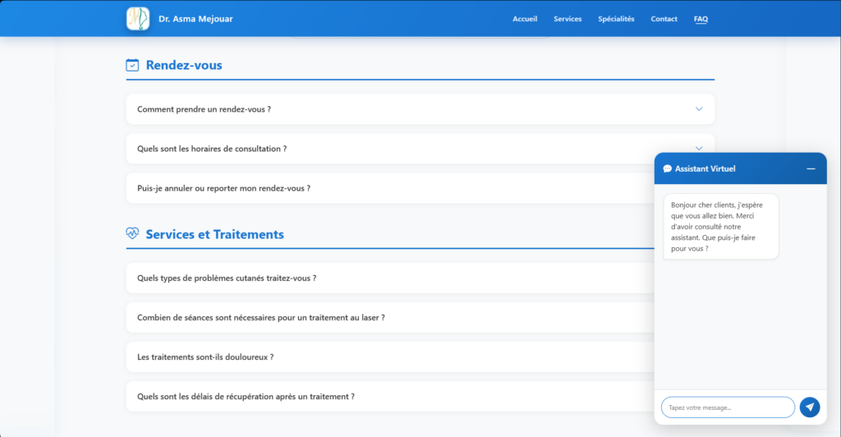
Task: Click the Rendez-vous section heading
Action: 184,65
